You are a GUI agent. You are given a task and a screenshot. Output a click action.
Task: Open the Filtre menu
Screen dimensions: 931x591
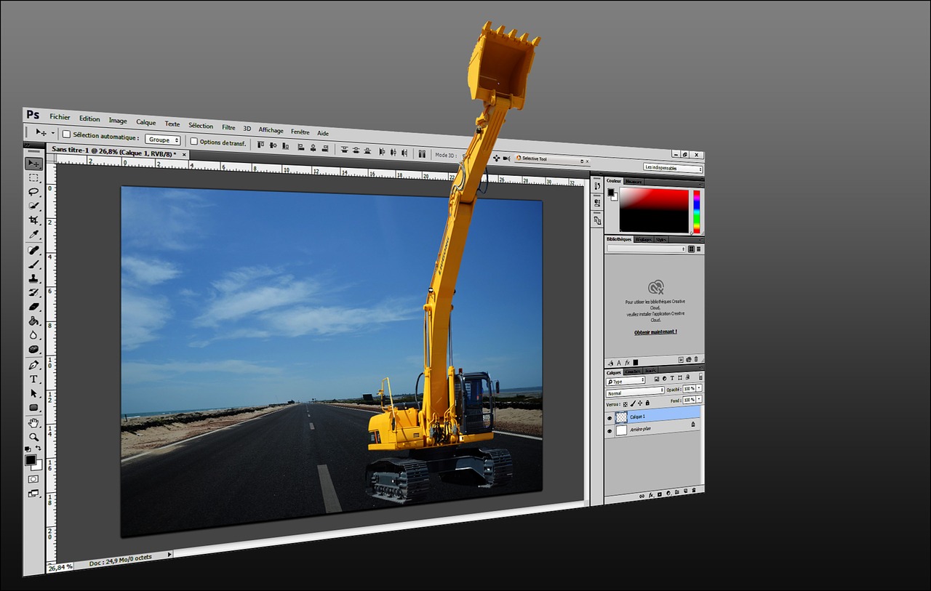pos(228,127)
